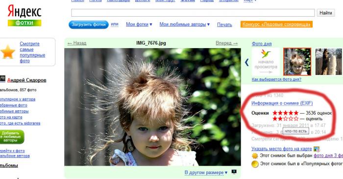Viewport: 343px width, 179px height.
Task: Click Добавить в любимые авторы button
Action: (12, 137)
